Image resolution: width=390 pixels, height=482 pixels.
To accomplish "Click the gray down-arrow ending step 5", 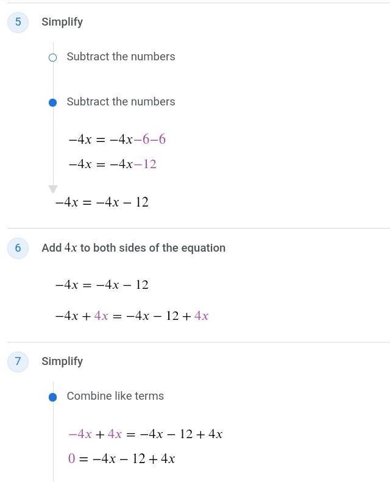I will click(53, 190).
